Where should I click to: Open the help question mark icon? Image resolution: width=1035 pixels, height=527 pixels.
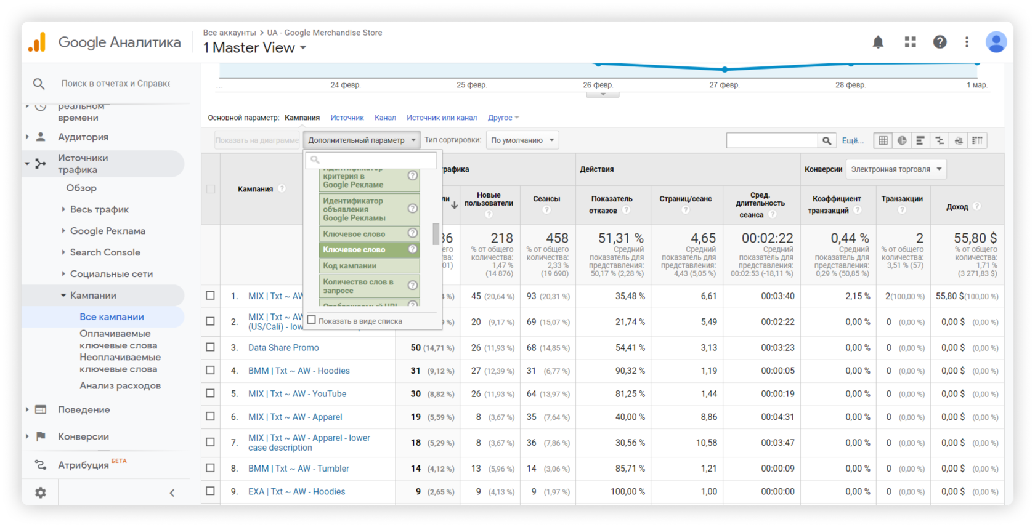[940, 42]
